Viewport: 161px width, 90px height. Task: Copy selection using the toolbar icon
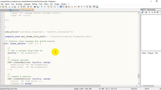(21, 7)
